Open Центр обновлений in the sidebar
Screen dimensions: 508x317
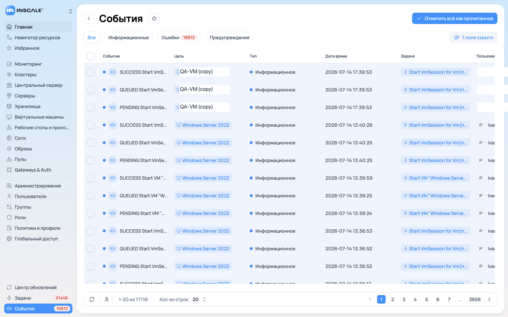pos(38,288)
